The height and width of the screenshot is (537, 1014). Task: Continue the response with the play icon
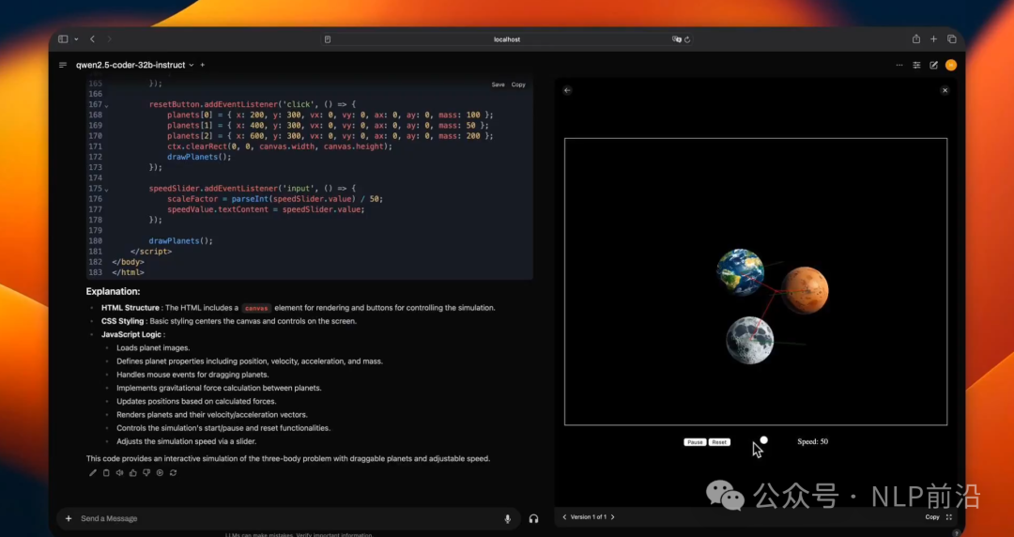160,473
